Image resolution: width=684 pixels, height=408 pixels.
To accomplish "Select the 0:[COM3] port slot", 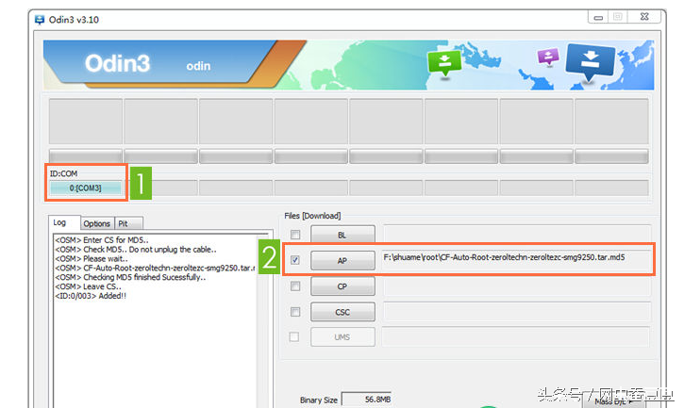I will tap(86, 188).
